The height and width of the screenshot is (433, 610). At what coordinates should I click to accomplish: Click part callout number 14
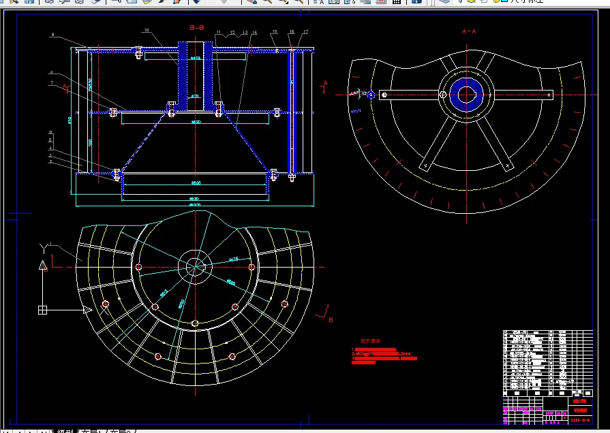pos(254,33)
